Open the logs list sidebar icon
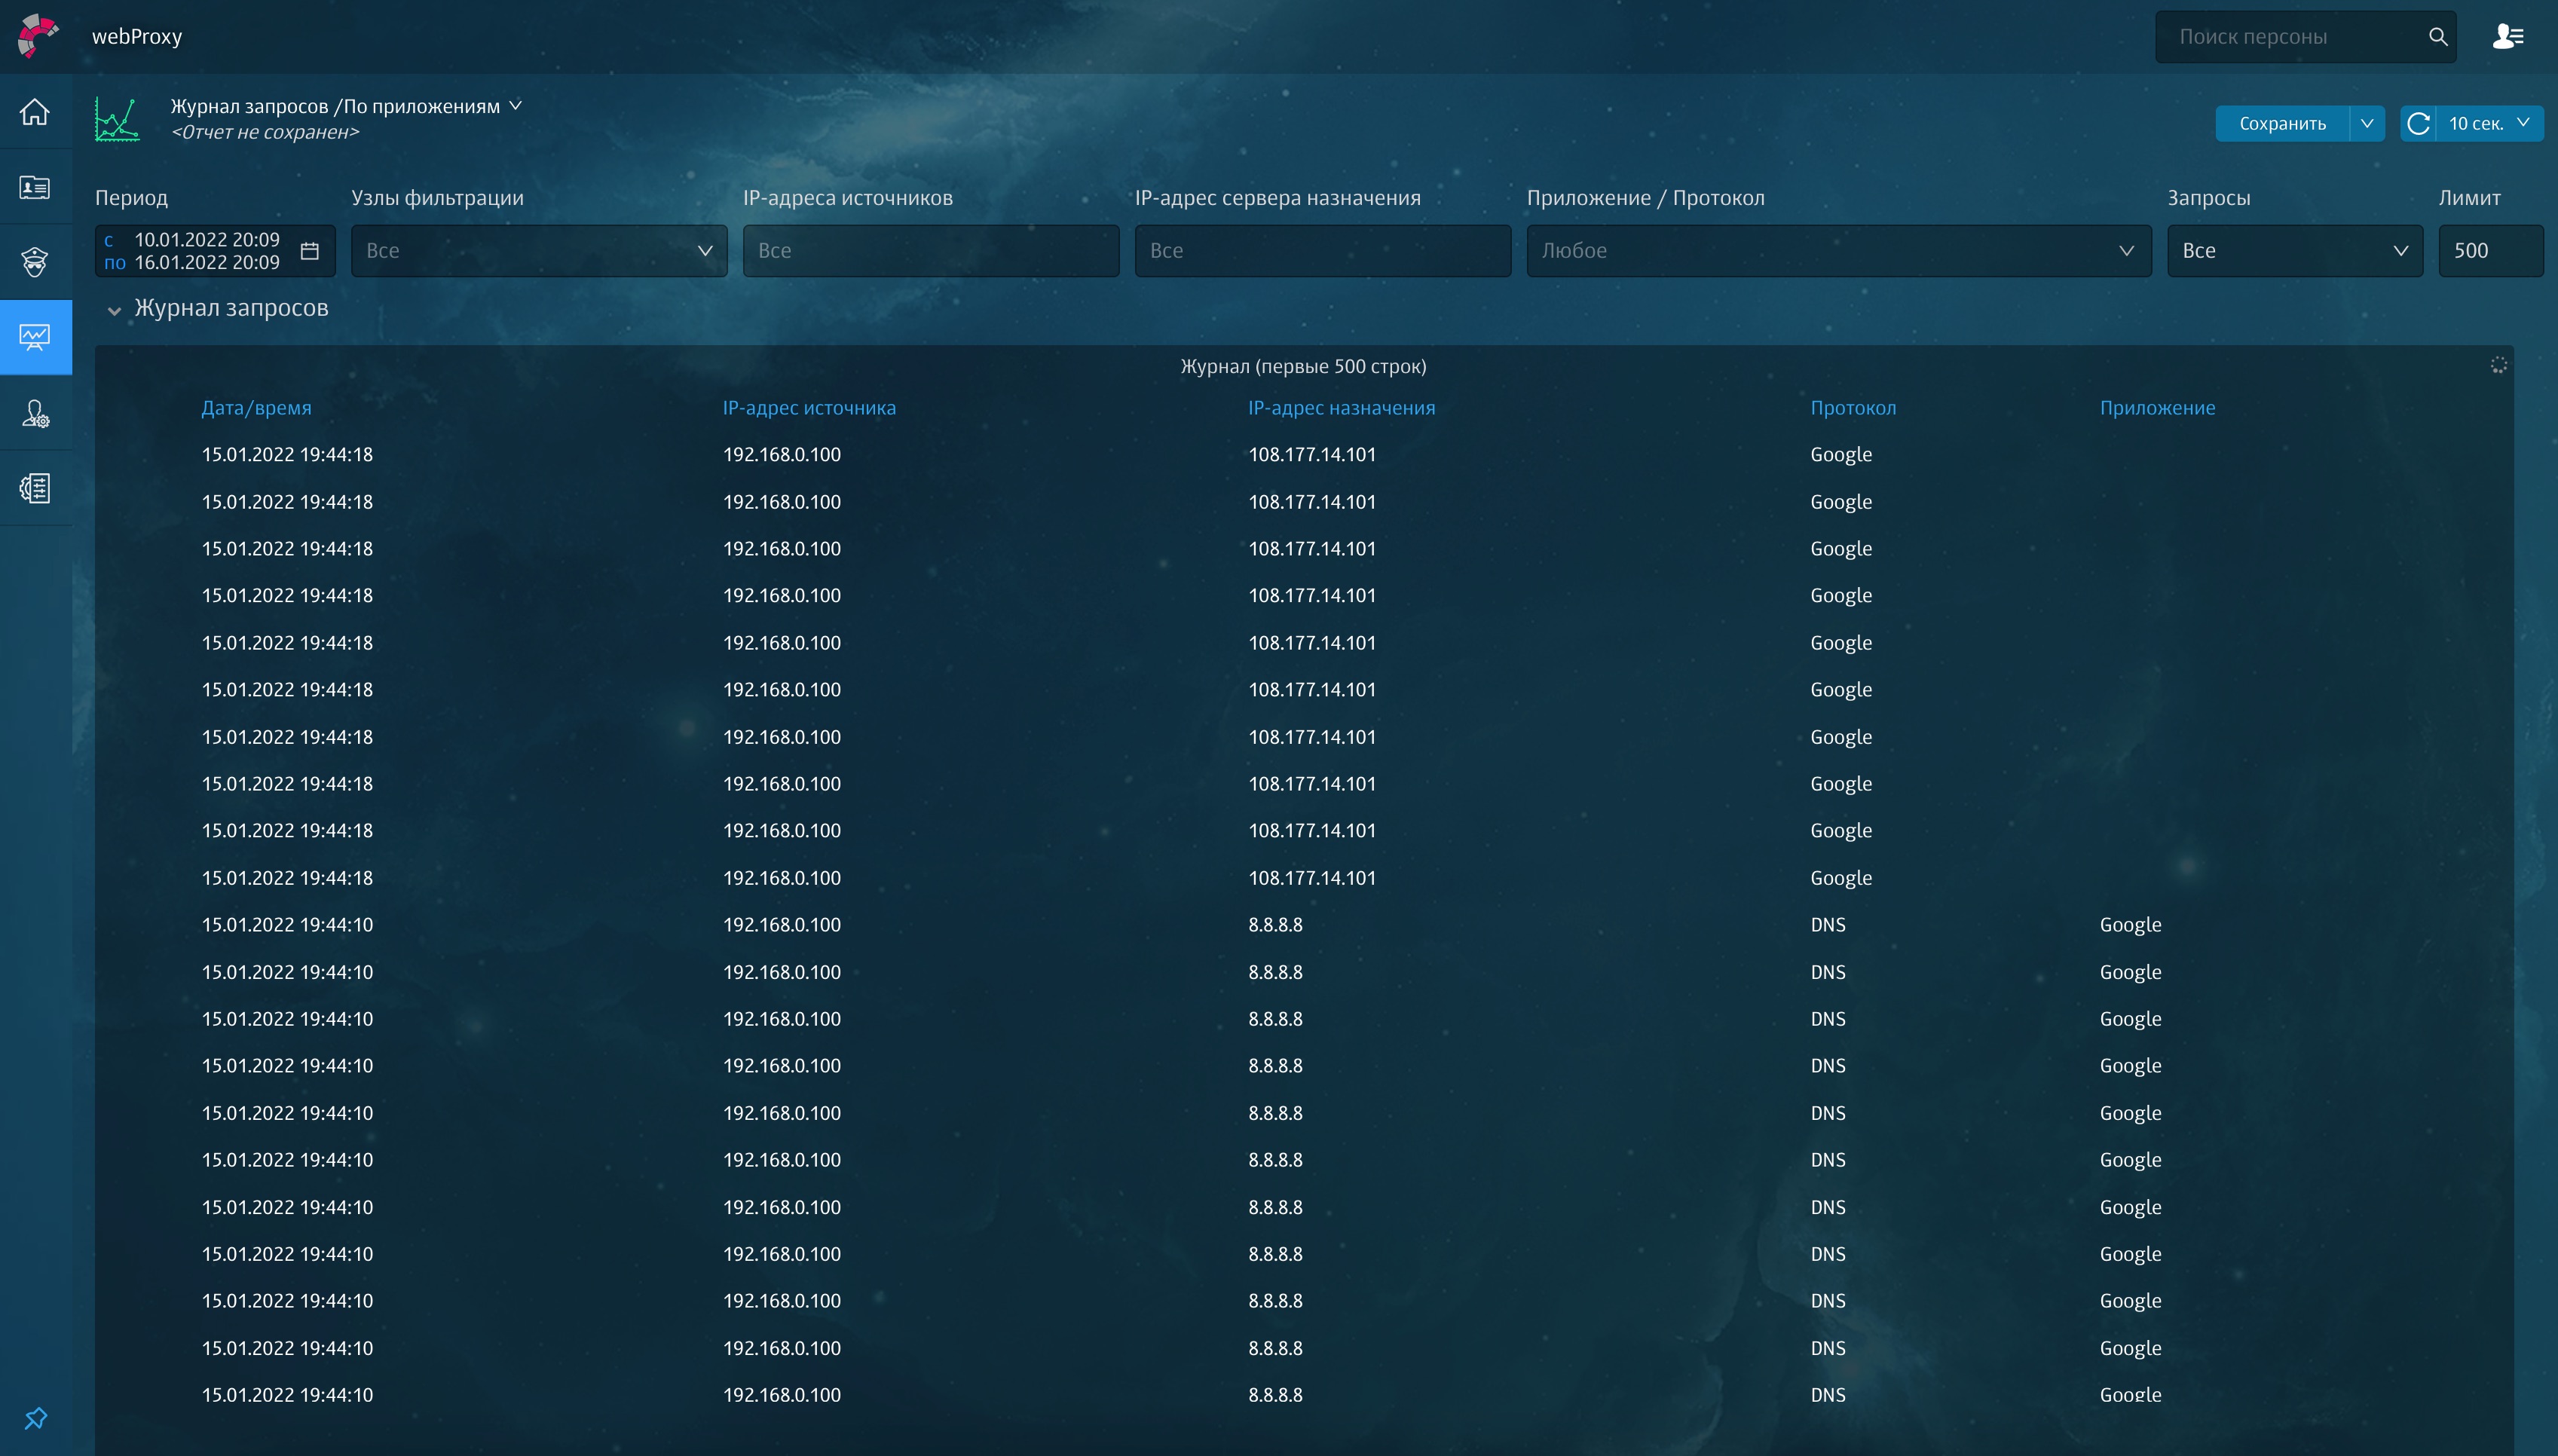This screenshot has width=2558, height=1456. [35, 488]
